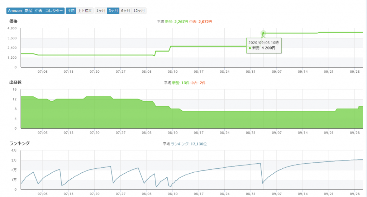The height and width of the screenshot is (197, 367).
Task: Click the green dot icon in the tooltip
Action: pos(250,48)
